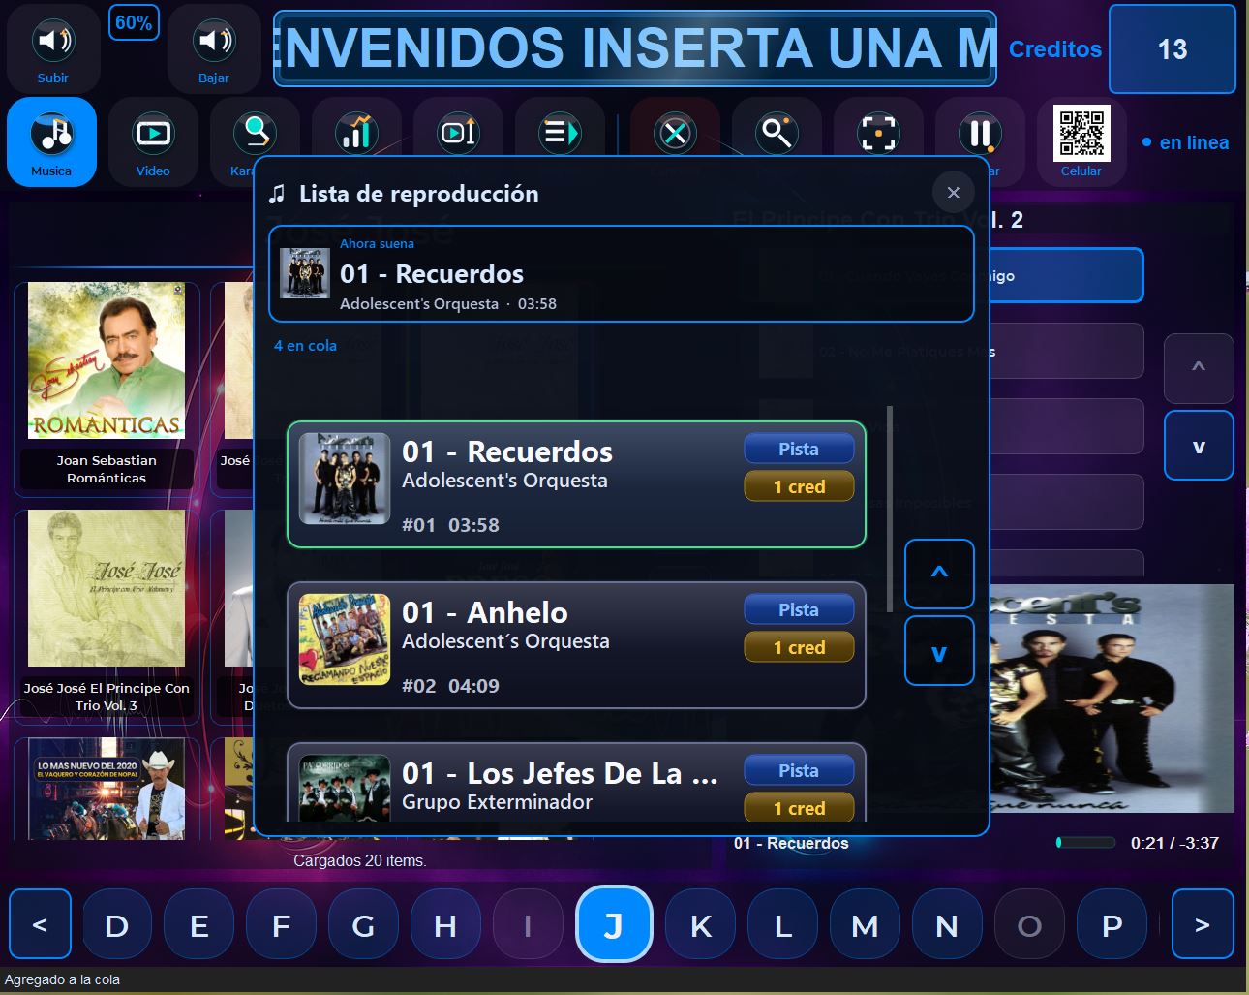This screenshot has width=1249, height=995.
Task: Filter albums by letter H
Action: point(445,926)
